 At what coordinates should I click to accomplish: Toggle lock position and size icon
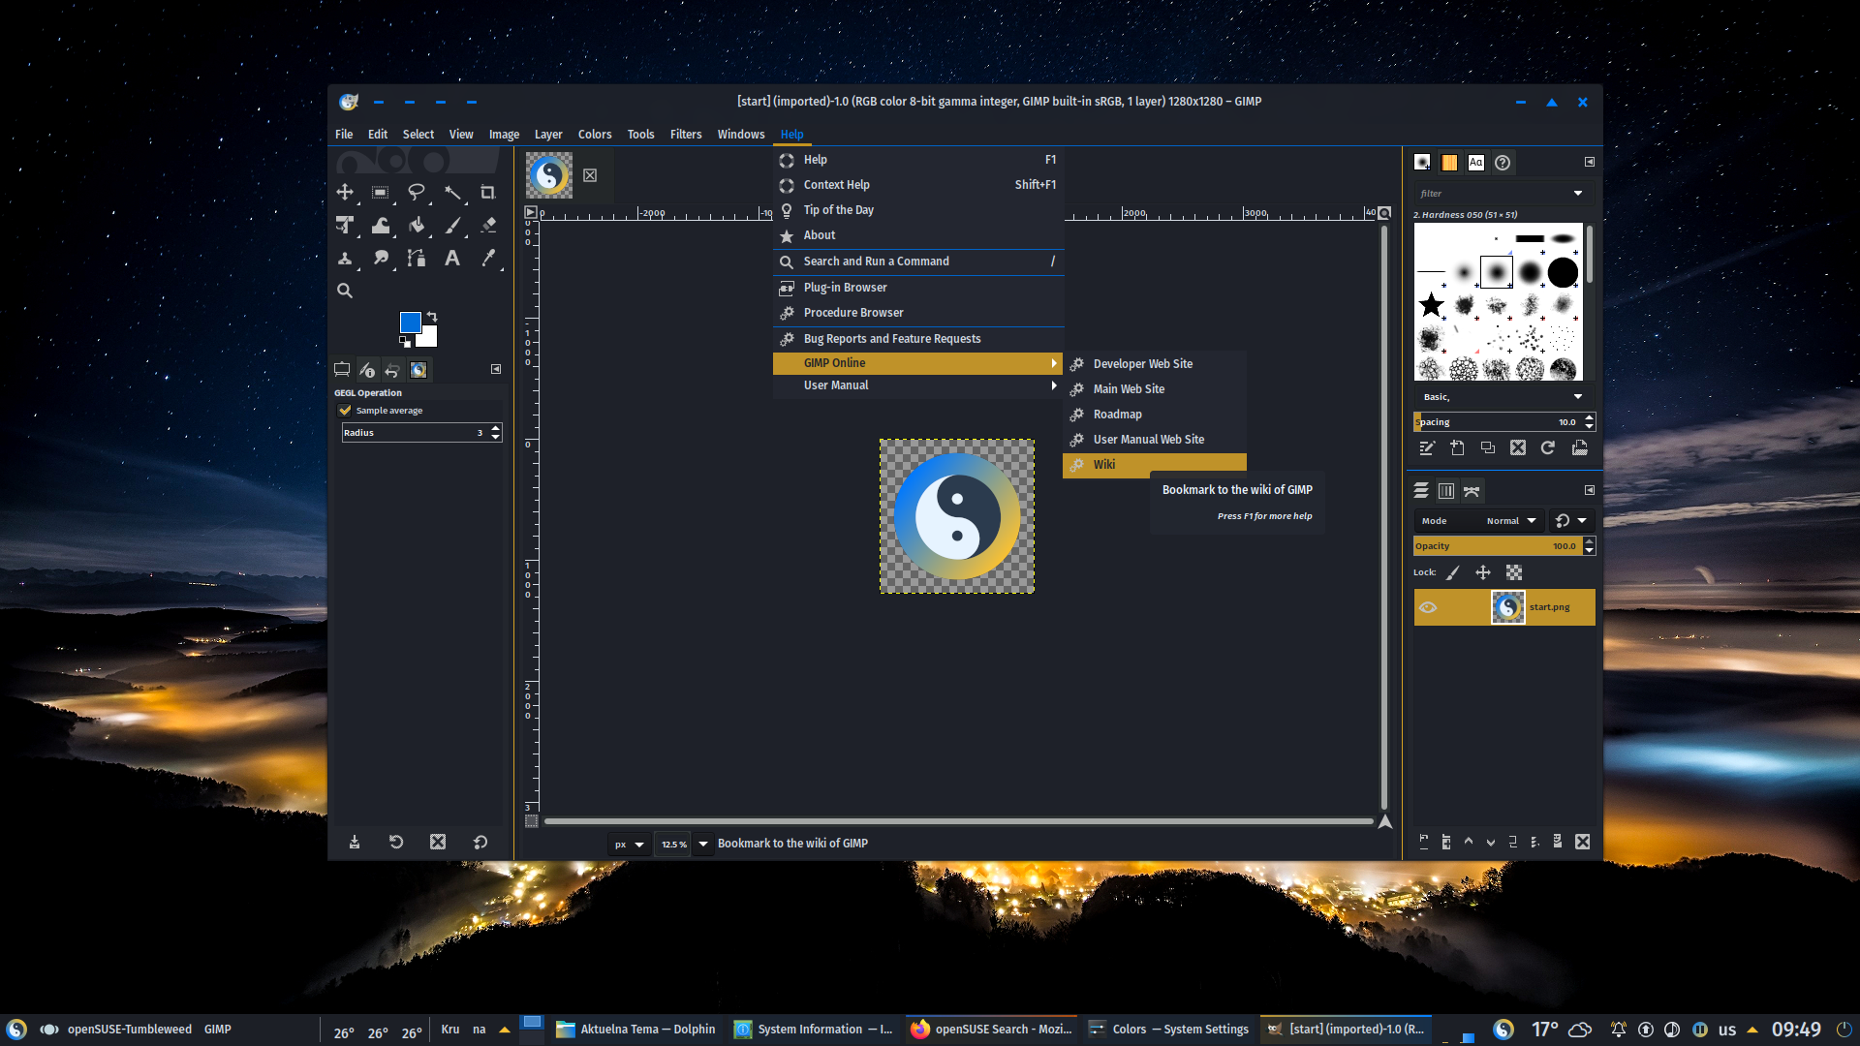1483,573
